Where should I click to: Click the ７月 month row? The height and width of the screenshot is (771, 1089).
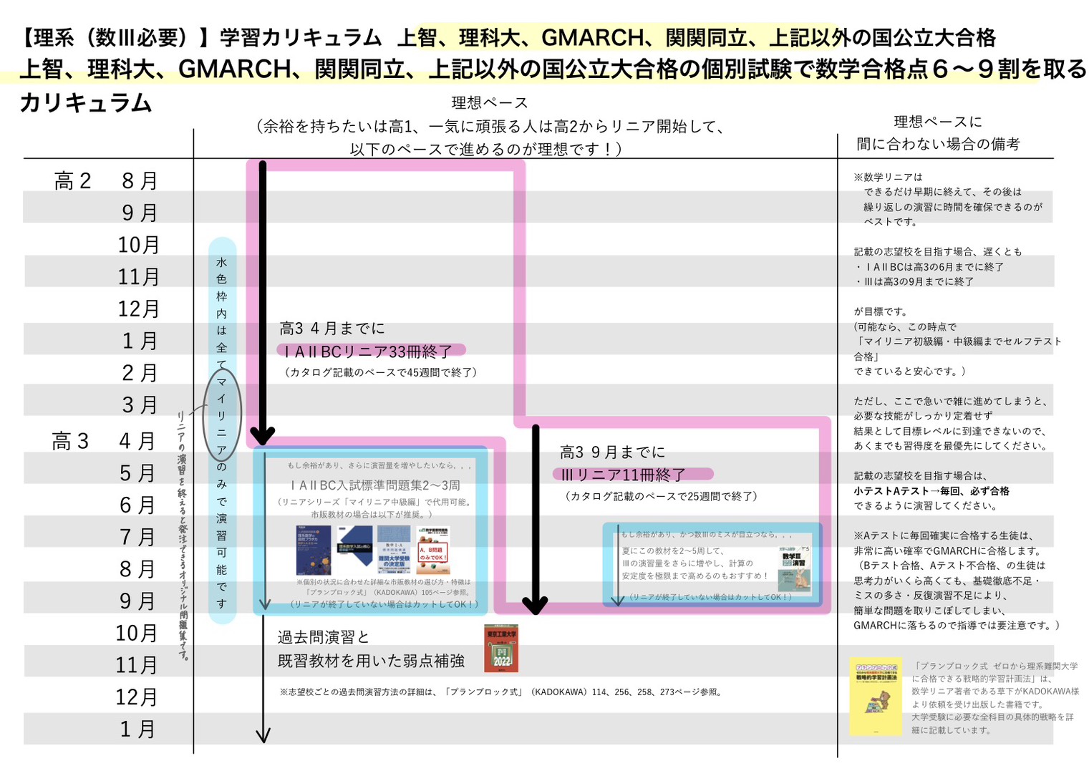coord(137,537)
